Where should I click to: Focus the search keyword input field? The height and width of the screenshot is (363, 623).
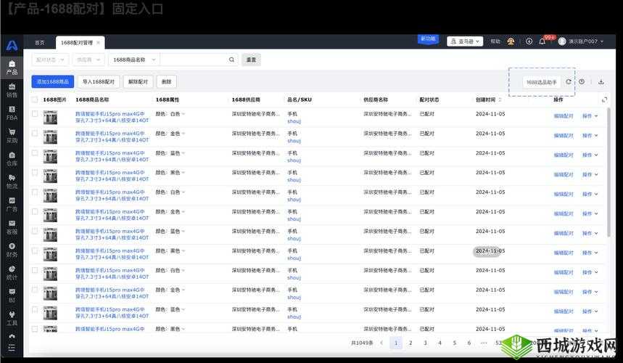194,60
